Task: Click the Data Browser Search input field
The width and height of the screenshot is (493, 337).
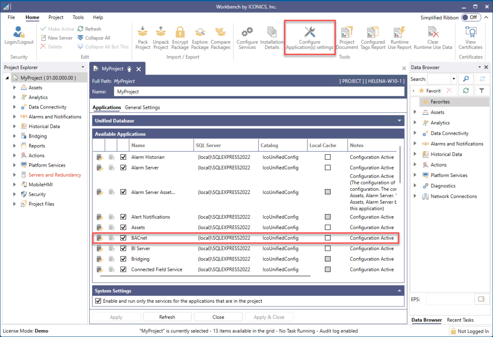Action: point(439,79)
